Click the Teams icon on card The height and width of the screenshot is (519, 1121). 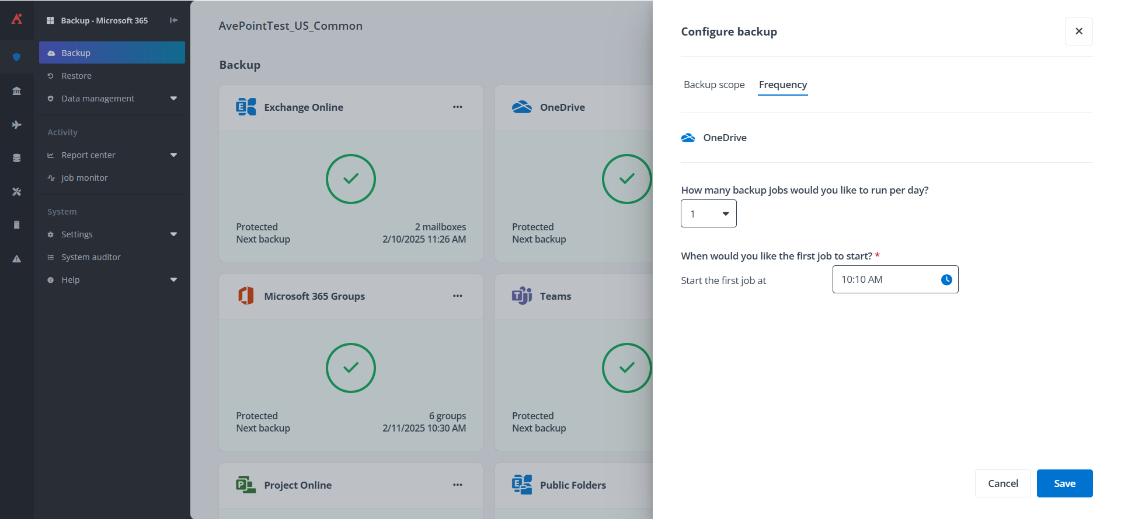point(522,296)
